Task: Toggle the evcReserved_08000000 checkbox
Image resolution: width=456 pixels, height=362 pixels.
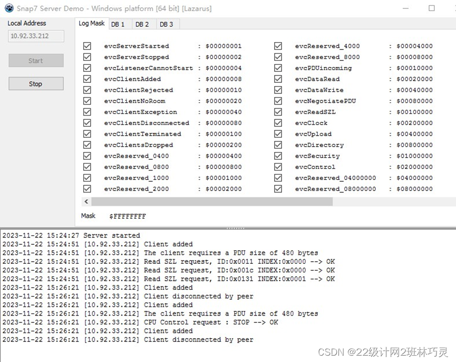Action: [x=278, y=189]
